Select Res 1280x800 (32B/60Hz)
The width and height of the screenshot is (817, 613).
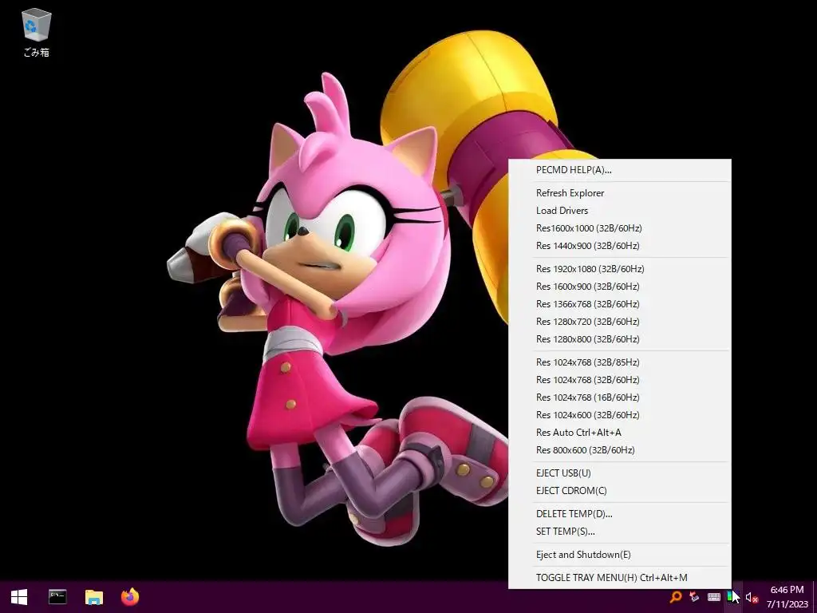tap(619, 339)
